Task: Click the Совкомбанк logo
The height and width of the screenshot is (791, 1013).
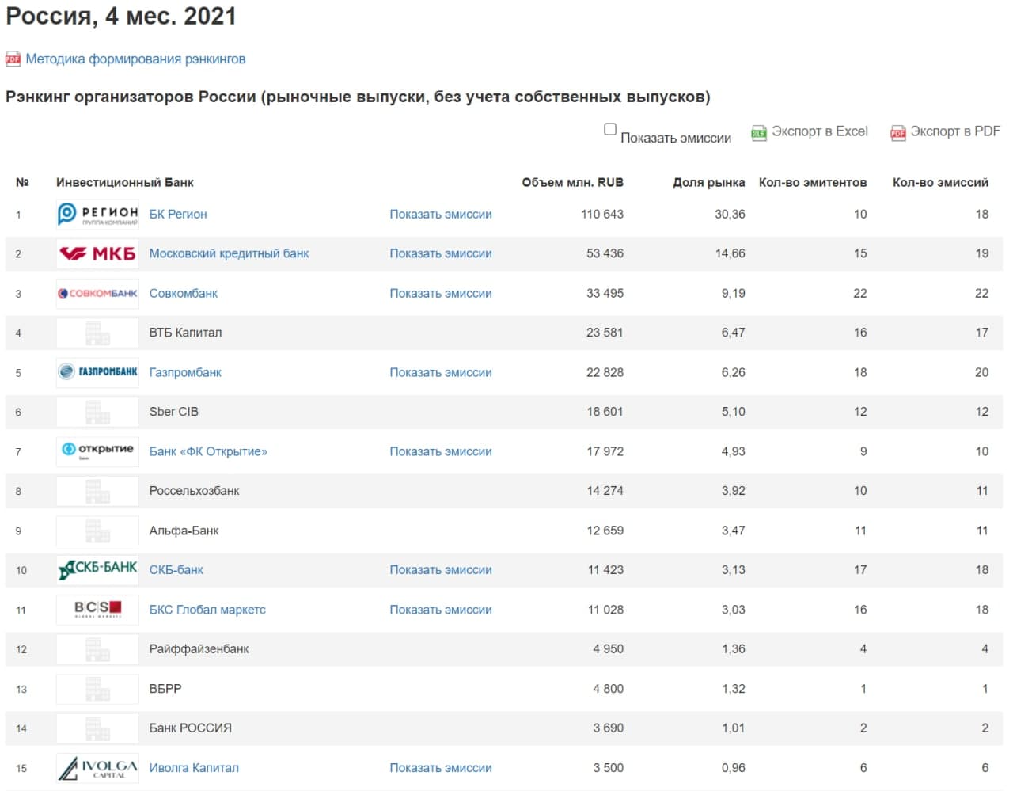Action: click(x=97, y=294)
